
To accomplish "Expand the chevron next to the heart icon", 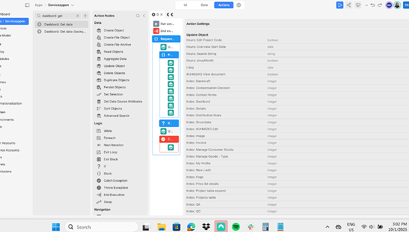I will click(x=366, y=5).
